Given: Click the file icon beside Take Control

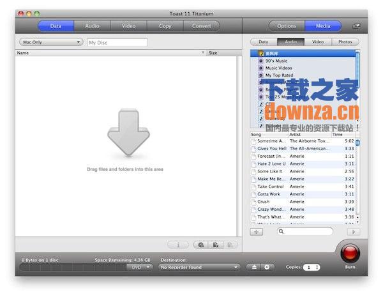Looking at the screenshot, I should tap(254, 187).
